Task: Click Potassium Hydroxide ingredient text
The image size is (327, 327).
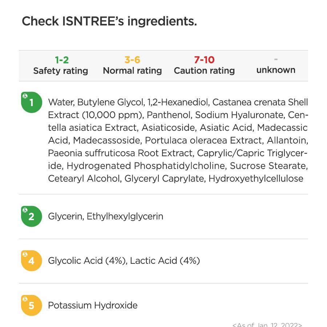Action: click(x=93, y=305)
